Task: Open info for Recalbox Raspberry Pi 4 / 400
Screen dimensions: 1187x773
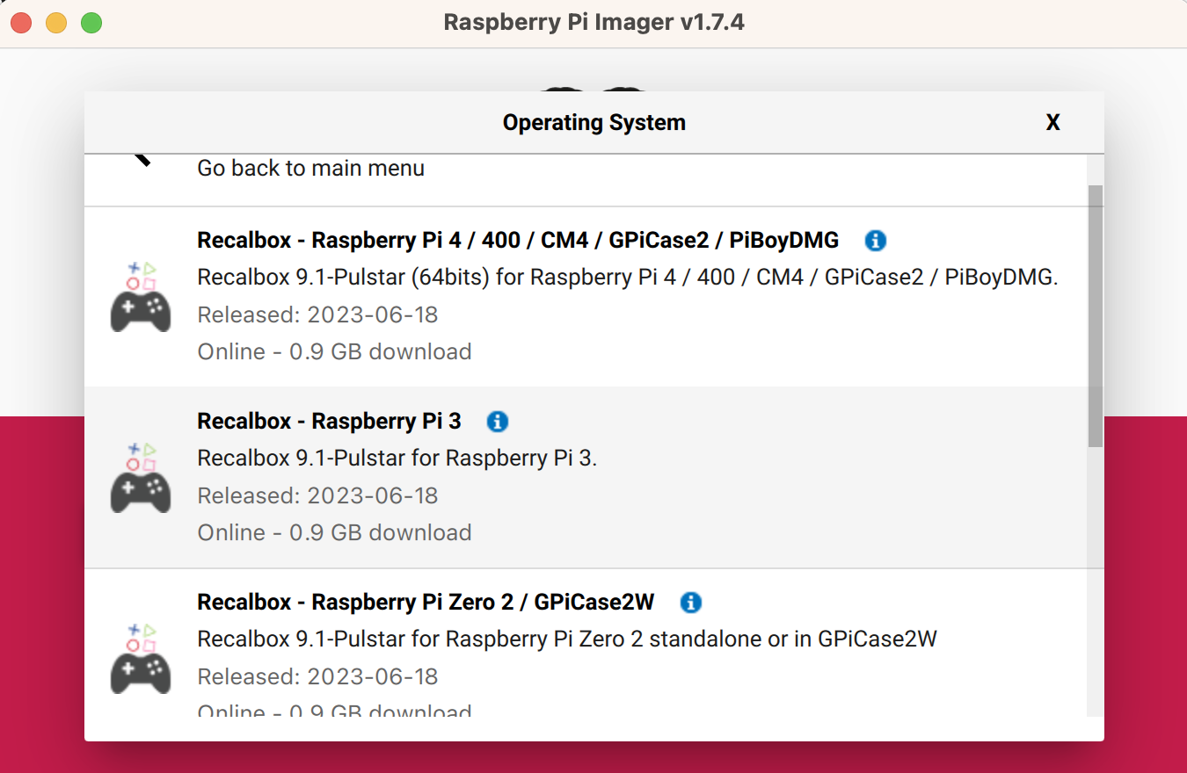Action: pos(875,240)
